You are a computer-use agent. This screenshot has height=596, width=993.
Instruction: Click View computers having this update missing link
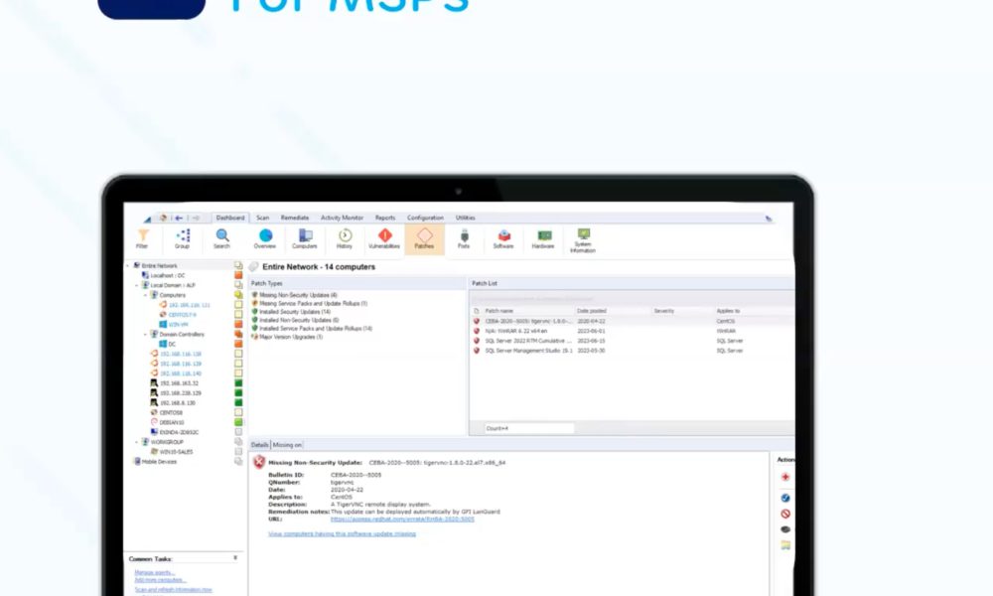pos(342,533)
